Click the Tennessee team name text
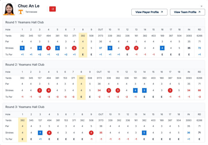The image size is (208, 145). [x=31, y=12]
